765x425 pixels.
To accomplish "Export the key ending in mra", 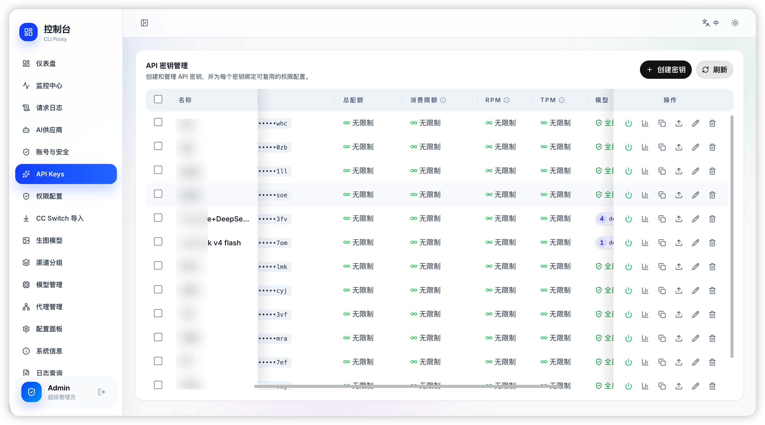I will pyautogui.click(x=679, y=338).
